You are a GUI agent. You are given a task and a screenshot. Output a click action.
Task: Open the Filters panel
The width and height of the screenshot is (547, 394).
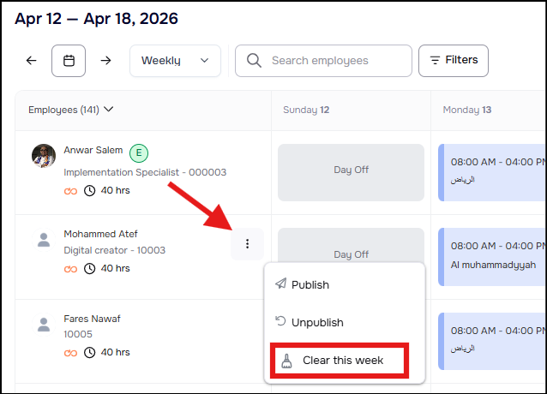(x=454, y=60)
